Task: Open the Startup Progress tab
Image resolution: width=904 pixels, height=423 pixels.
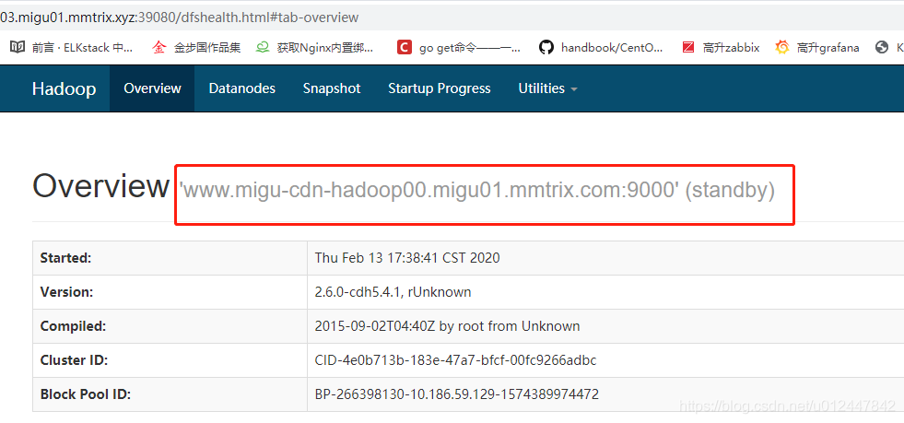Action: click(440, 88)
